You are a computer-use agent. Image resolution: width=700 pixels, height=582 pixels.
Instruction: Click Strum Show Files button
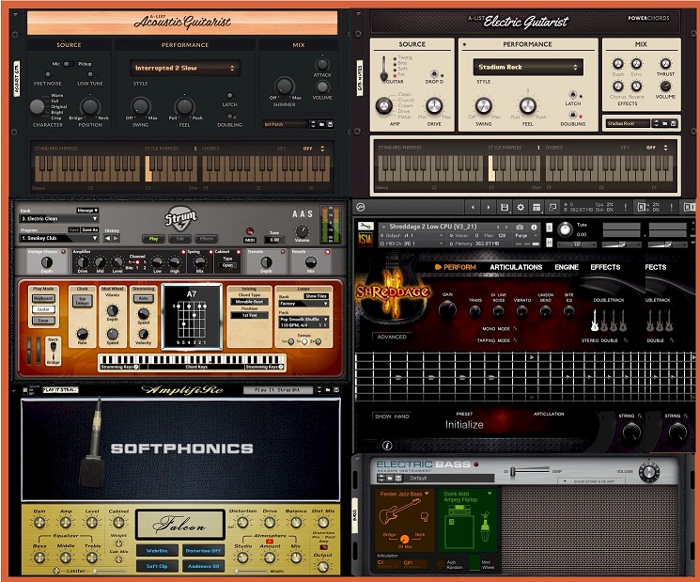(317, 296)
